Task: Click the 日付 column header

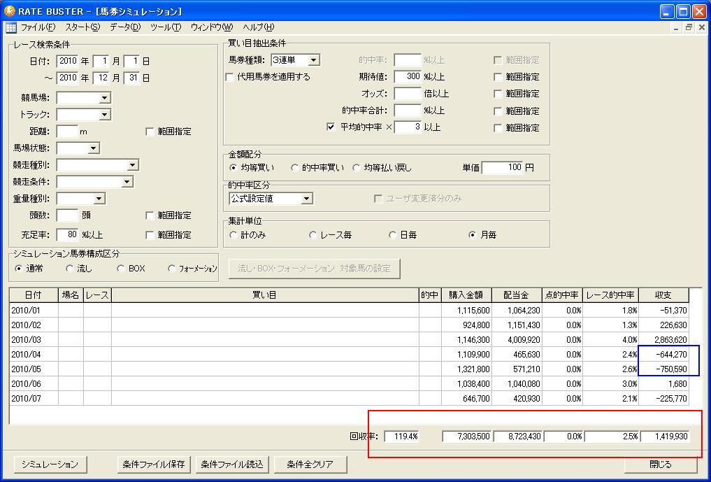Action: tap(34, 295)
